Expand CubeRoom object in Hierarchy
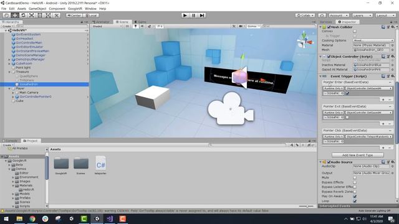 coord(9,63)
